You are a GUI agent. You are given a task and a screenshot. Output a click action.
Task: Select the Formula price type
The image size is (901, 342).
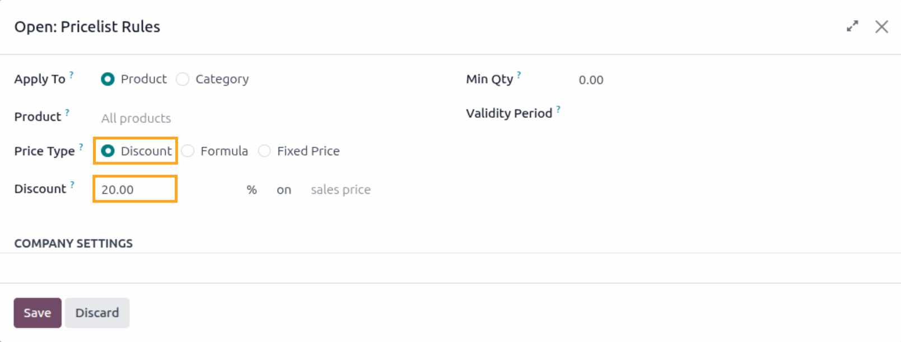[188, 151]
